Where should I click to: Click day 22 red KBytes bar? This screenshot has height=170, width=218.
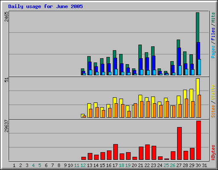pyautogui.click(x=147, y=152)
